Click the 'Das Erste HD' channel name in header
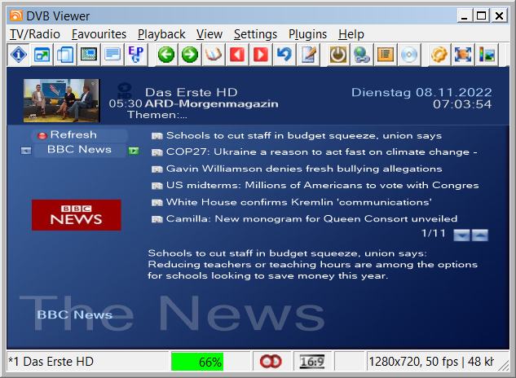Image resolution: width=516 pixels, height=378 pixels. coord(192,92)
